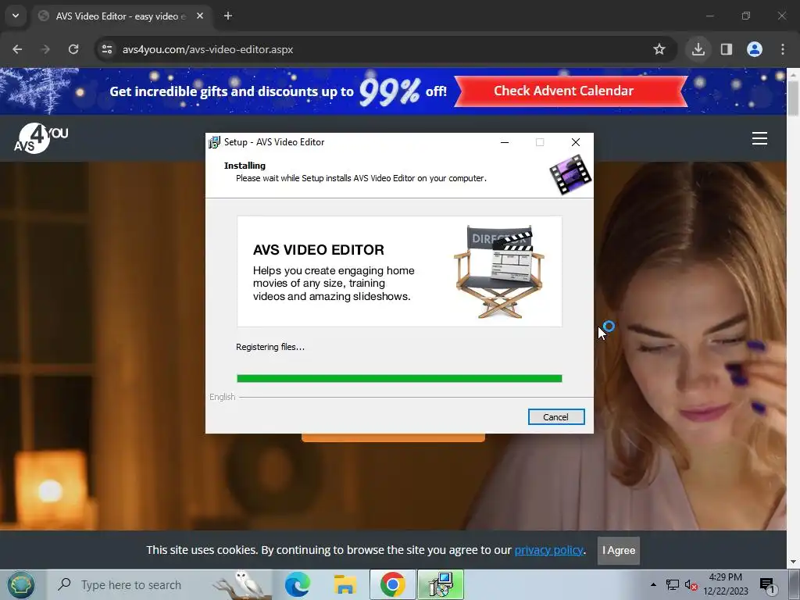This screenshot has width=800, height=600.
Task: Click the Setup window title icon
Action: (214, 142)
